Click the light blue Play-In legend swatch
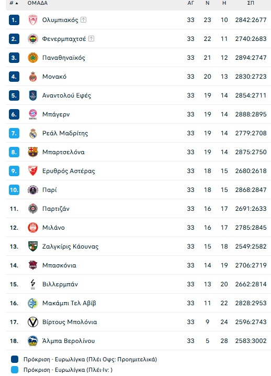The width and height of the screenshot is (271, 376). tap(15, 370)
